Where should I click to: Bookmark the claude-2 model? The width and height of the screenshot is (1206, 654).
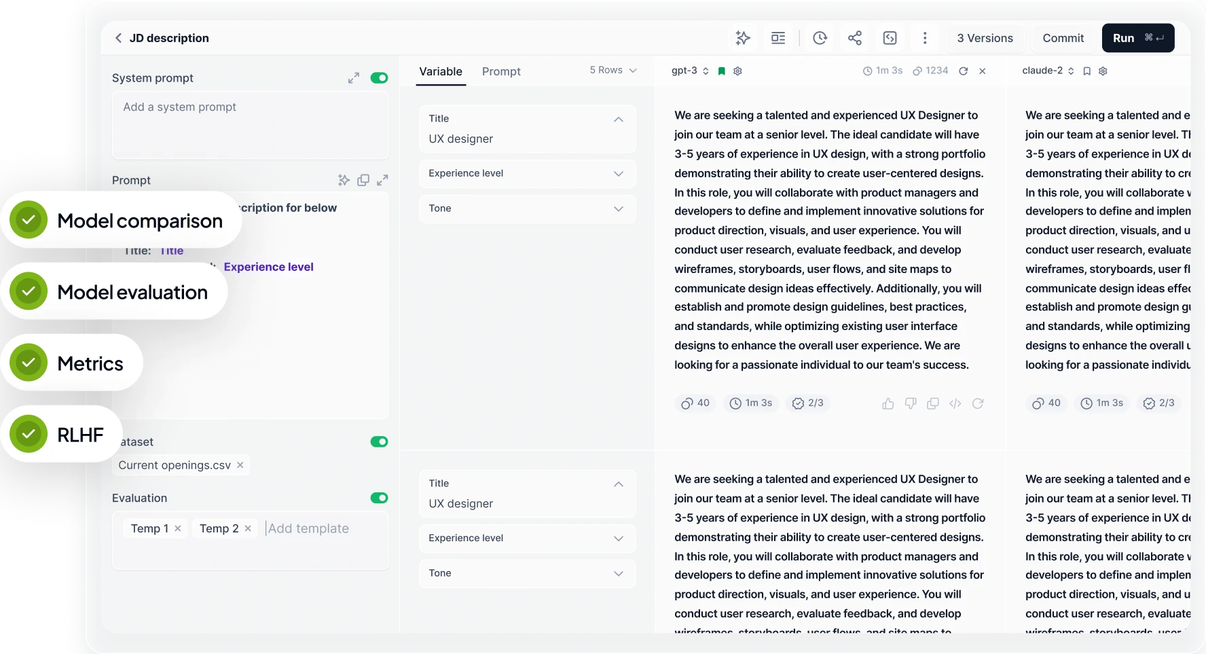pos(1086,71)
